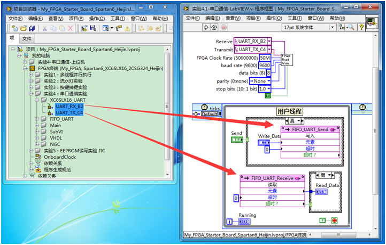The height and width of the screenshot is (245, 386).
Task: Click Save All icon in Project Explorer toolbar
Action: click(x=32, y=28)
